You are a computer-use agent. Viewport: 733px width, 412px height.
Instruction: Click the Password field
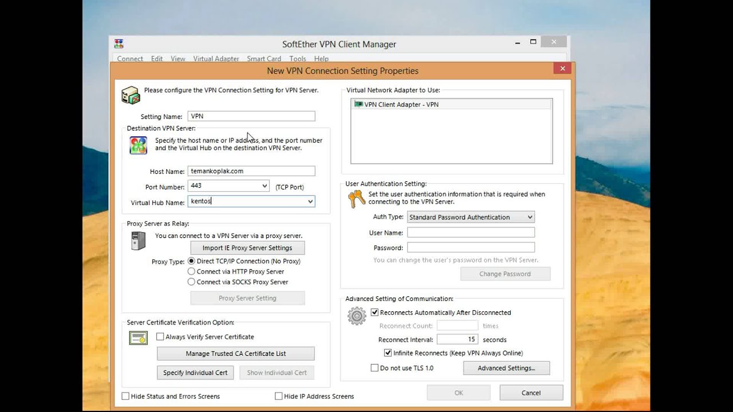471,247
